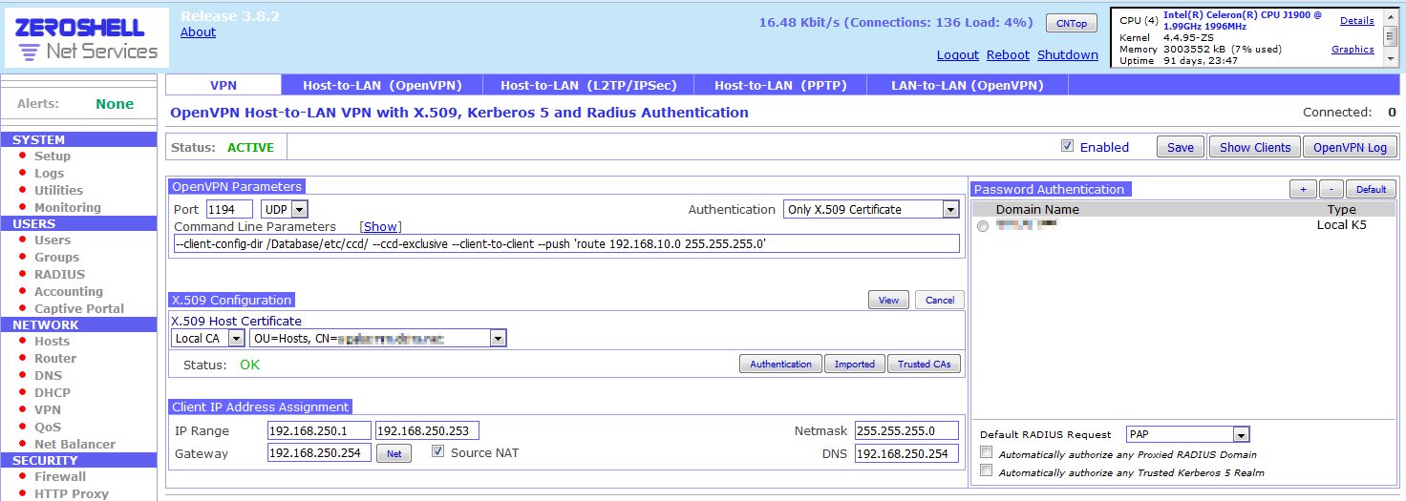
Task: Click the IP Range end field 192.168.250.253
Action: pos(427,430)
